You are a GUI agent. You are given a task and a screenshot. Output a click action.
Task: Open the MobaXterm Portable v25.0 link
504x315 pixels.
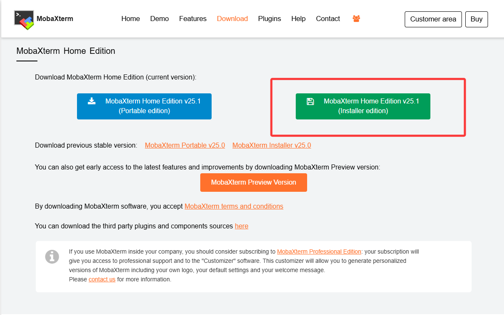tap(185, 145)
